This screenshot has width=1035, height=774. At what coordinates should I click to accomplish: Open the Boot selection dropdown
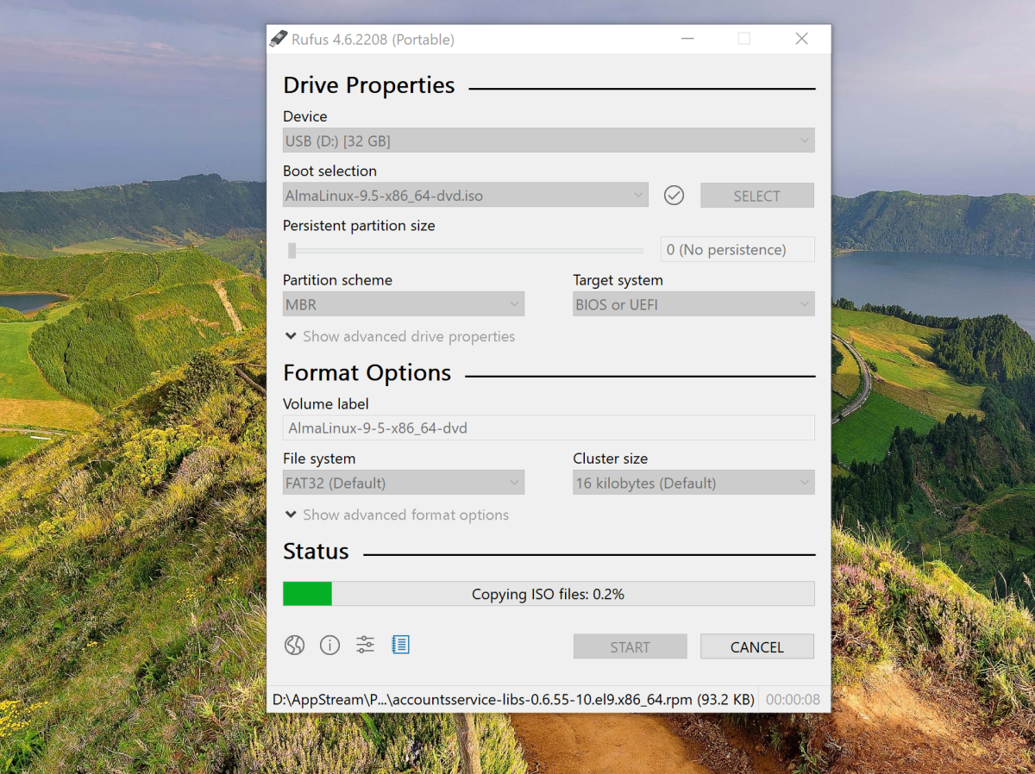pos(466,196)
